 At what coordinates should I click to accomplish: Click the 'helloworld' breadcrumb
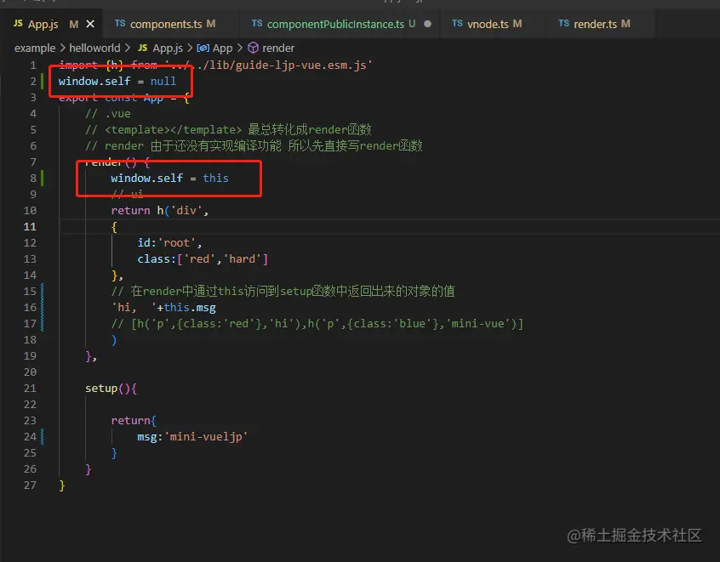coord(94,48)
